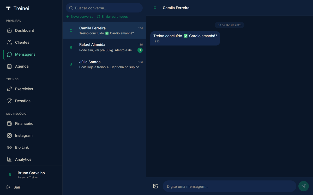313x195 pixels.
Task: Click the Desafios trophy icon
Action: point(9,101)
